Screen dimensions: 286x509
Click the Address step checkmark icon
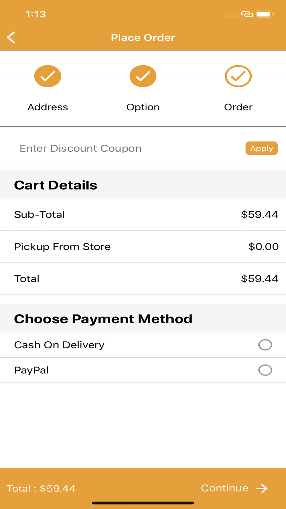click(48, 76)
